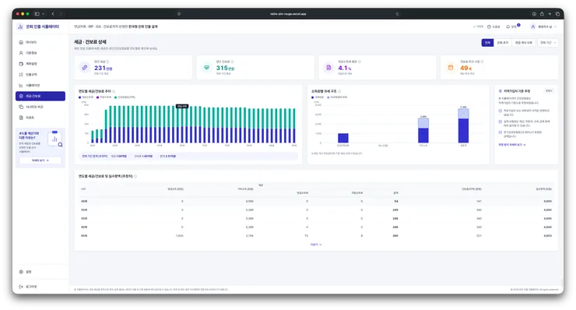Click the bar labeled 3,885 in income-source chart
The height and width of the screenshot is (310, 576).
click(423, 130)
